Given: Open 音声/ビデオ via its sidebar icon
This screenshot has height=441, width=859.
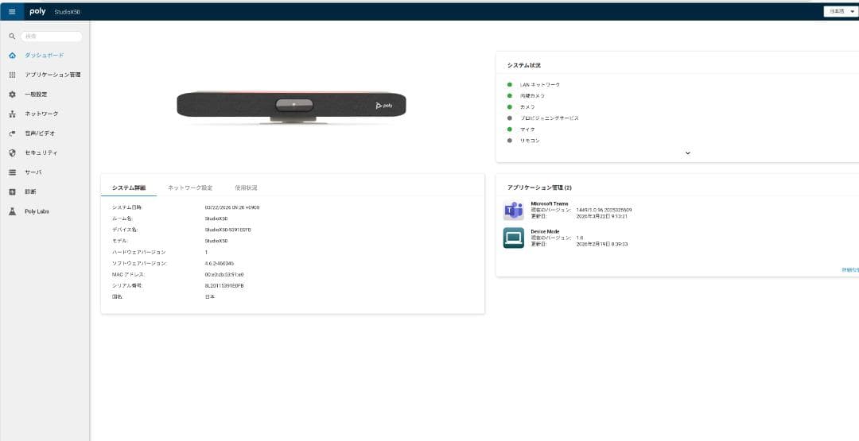Looking at the screenshot, I should coord(12,133).
